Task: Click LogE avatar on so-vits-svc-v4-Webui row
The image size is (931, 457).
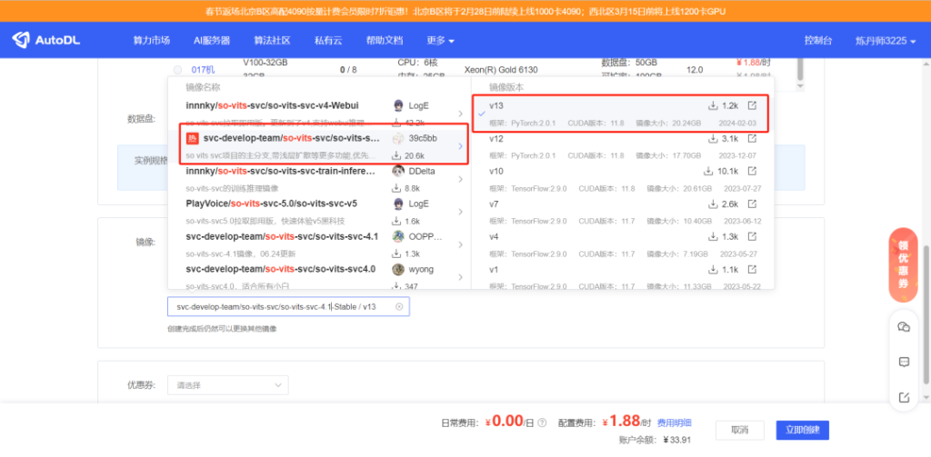Action: tap(398, 105)
